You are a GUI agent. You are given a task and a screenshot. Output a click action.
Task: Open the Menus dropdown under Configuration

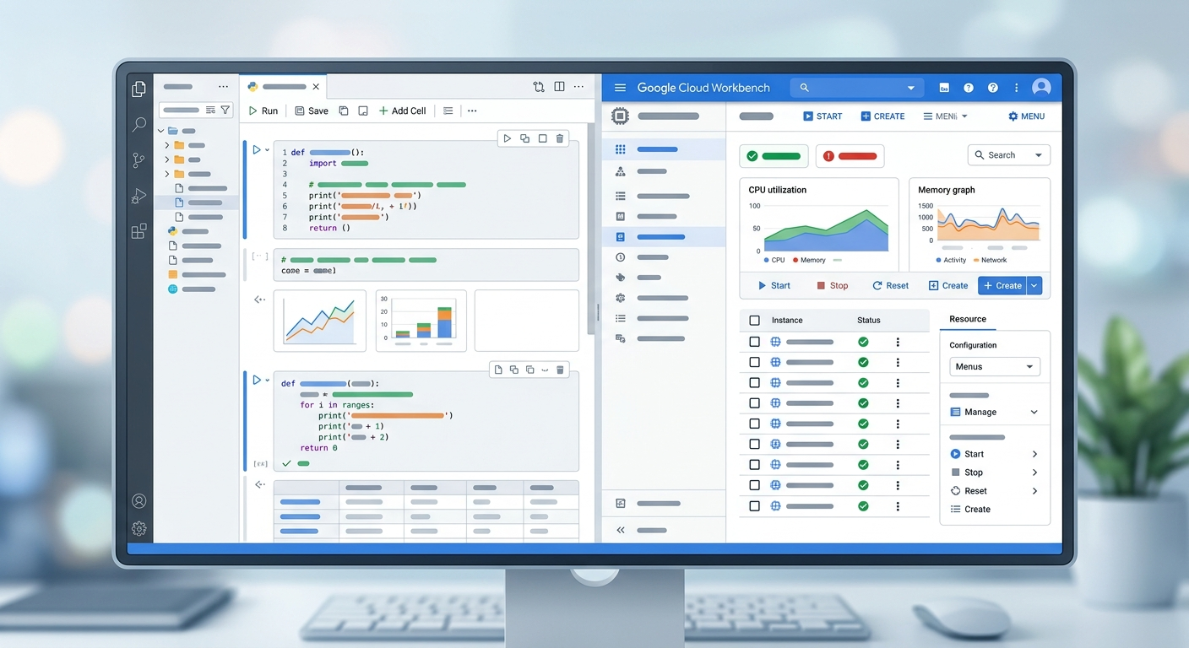tap(995, 367)
